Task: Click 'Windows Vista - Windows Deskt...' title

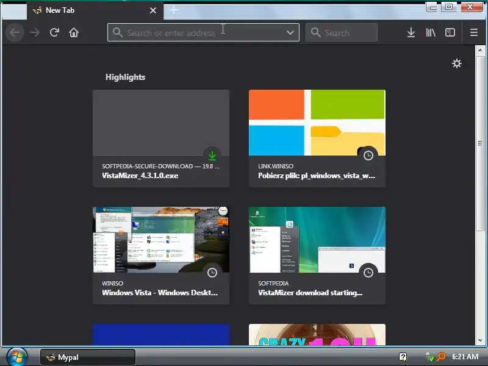Action: click(160, 293)
